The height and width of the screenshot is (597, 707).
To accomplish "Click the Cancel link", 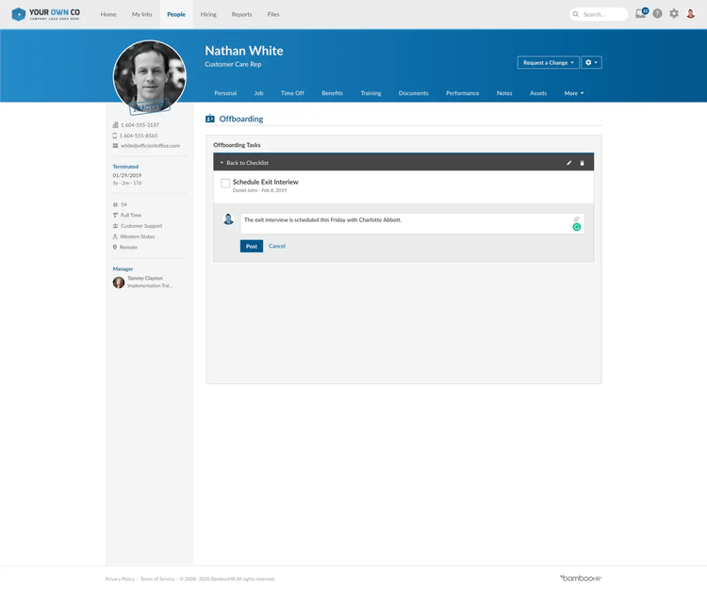I will tap(277, 246).
